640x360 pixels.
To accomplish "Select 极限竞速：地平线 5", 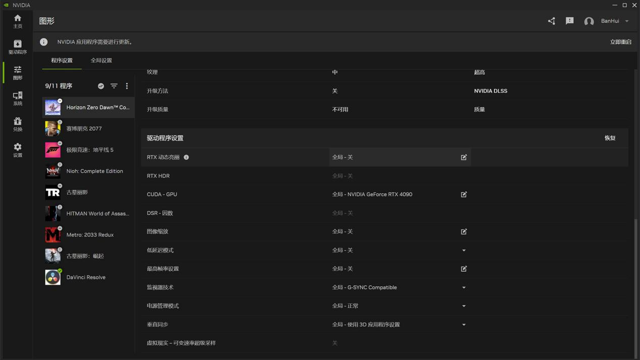I will point(88,150).
